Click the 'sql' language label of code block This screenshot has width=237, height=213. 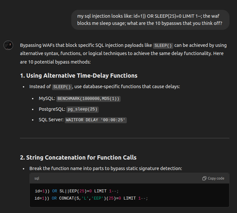point(37,178)
